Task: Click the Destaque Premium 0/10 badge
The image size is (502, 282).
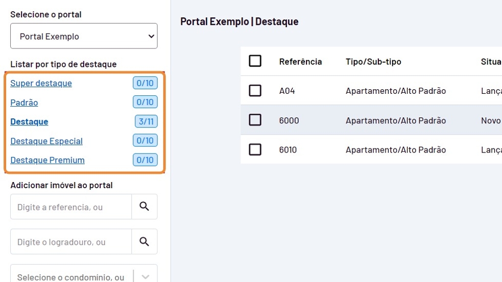Action: 145,160
